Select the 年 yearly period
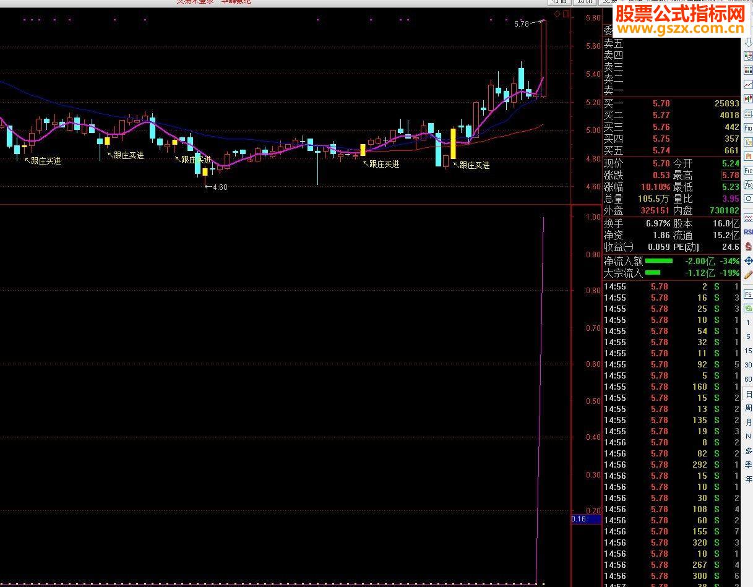 point(748,479)
